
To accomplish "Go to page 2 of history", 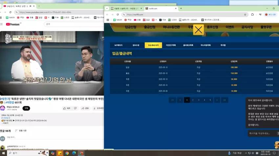I will coord(193,100).
